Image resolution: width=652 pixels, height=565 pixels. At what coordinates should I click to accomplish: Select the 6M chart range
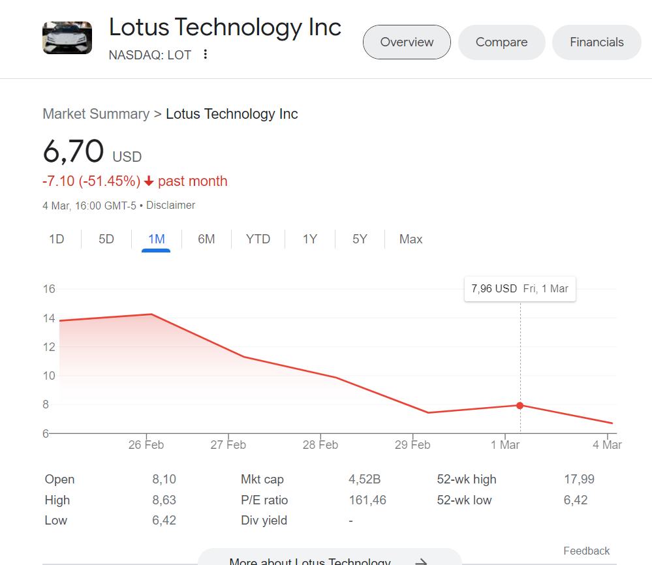pos(206,239)
